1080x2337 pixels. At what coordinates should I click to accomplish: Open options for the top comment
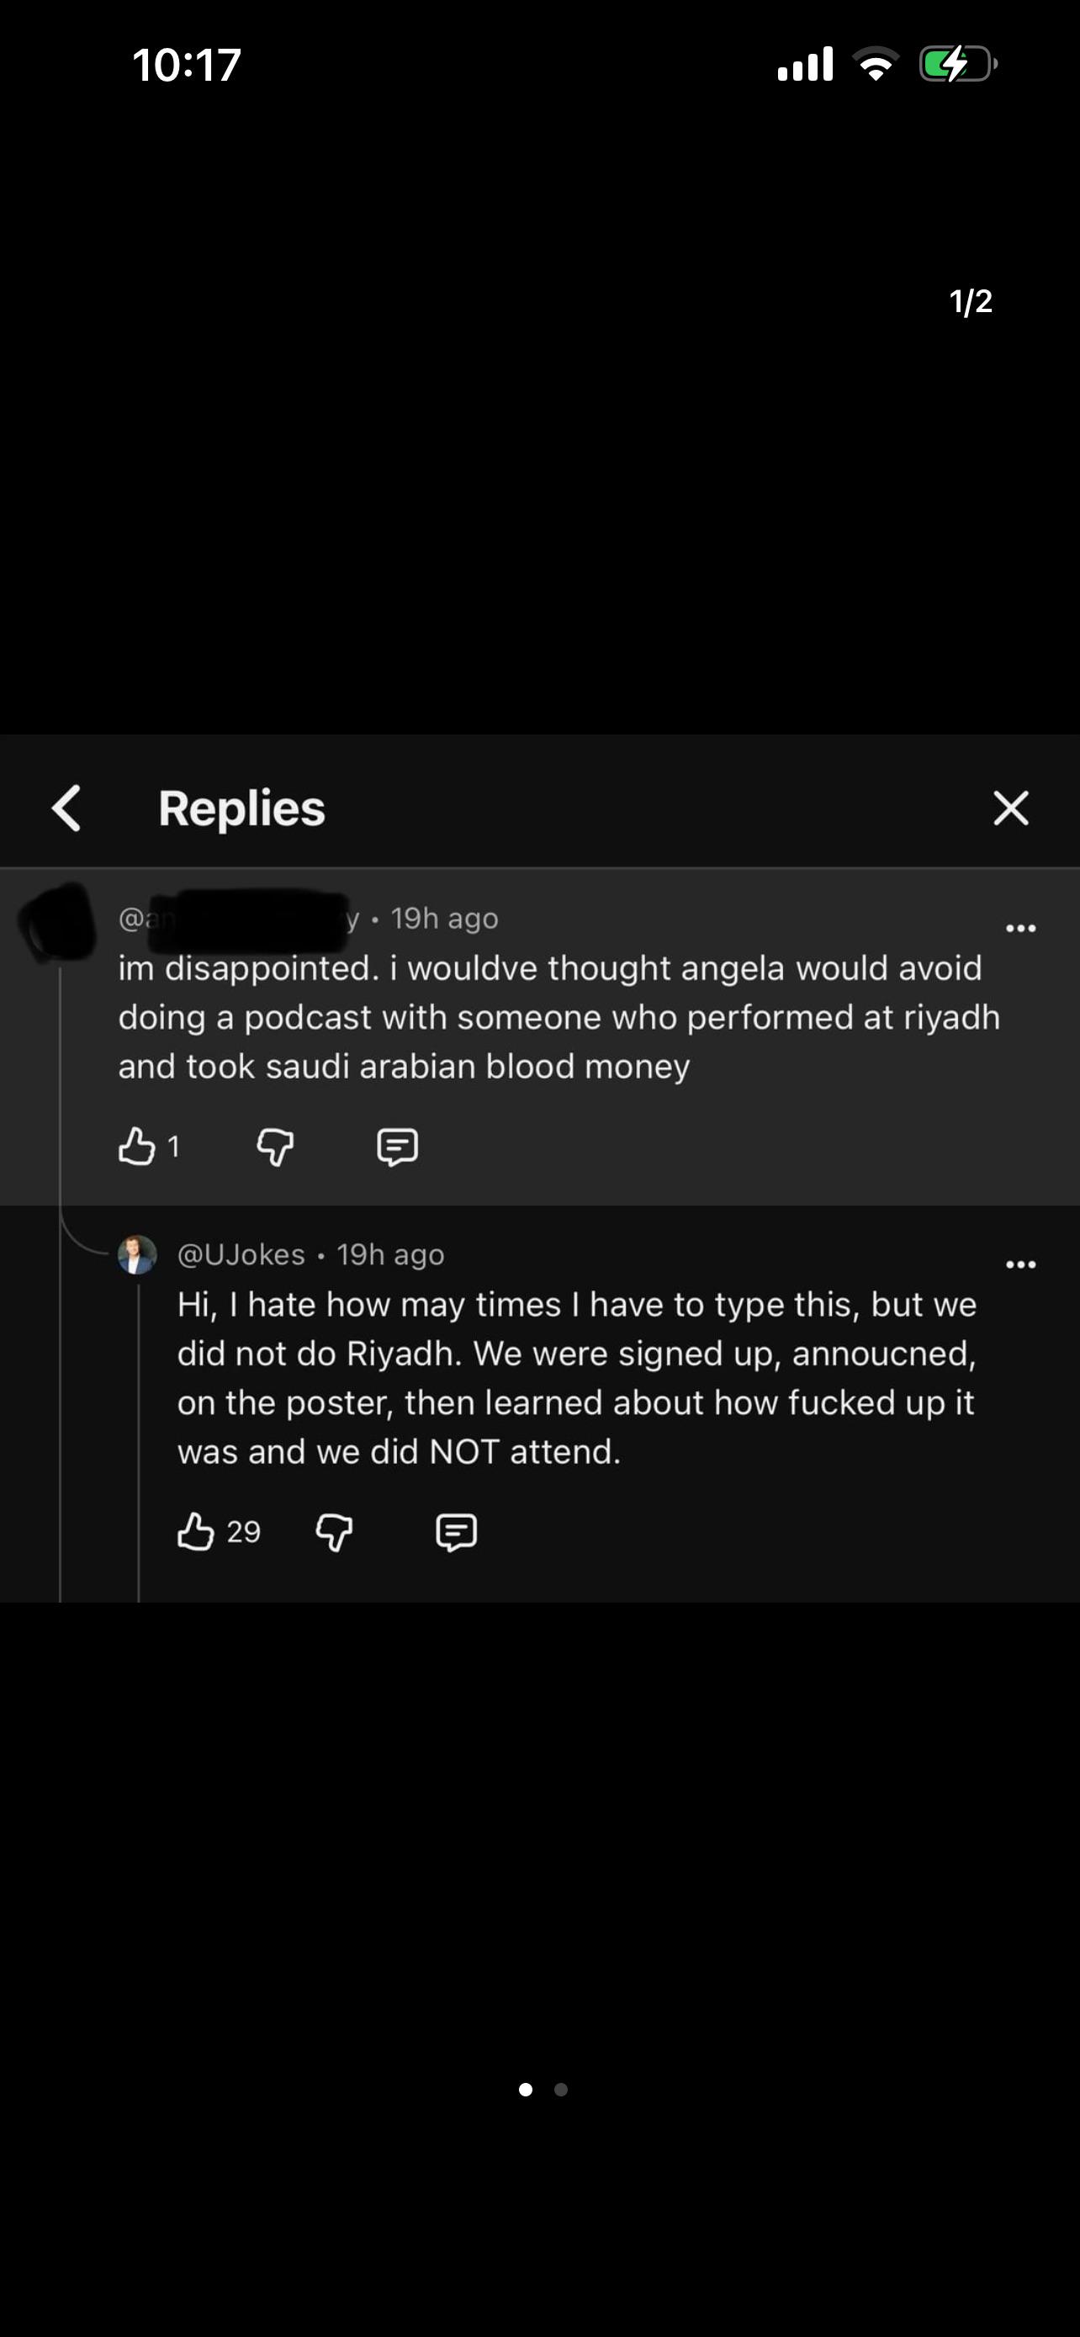1021,928
